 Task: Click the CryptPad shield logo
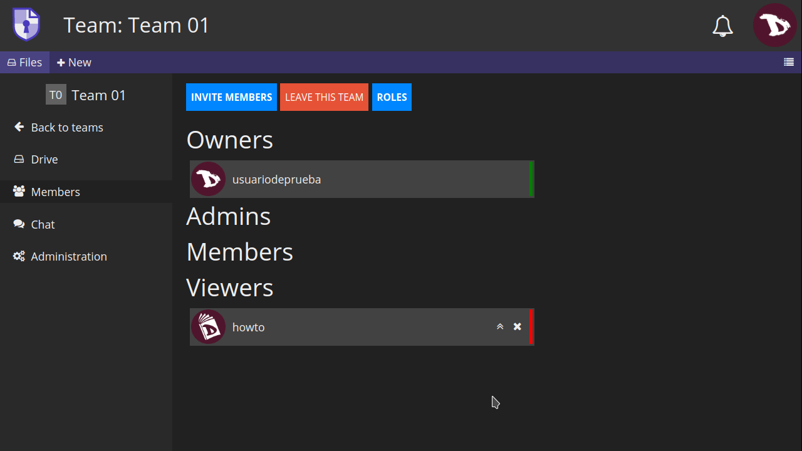[x=26, y=25]
